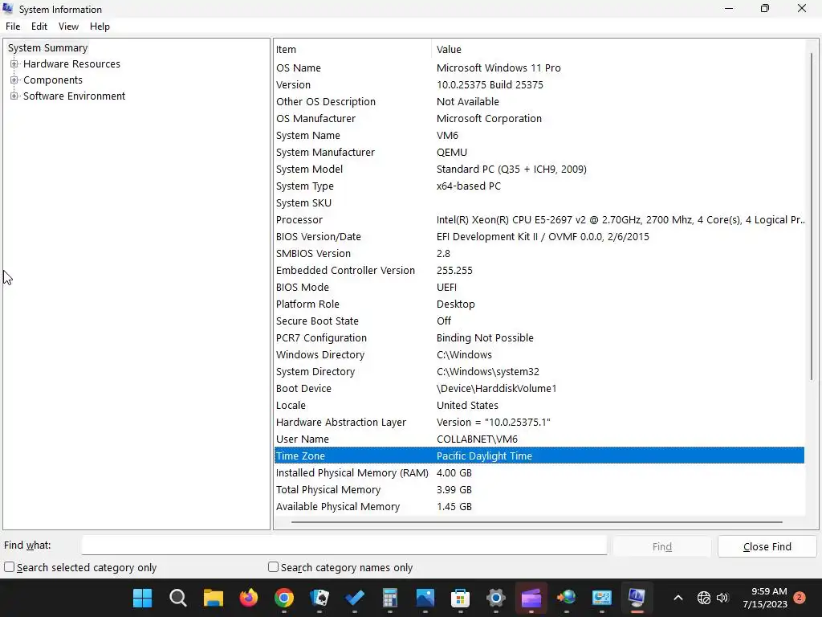Screen dimensions: 822x617
Task: Expand the Hardware Resources node
Action: (x=14, y=64)
